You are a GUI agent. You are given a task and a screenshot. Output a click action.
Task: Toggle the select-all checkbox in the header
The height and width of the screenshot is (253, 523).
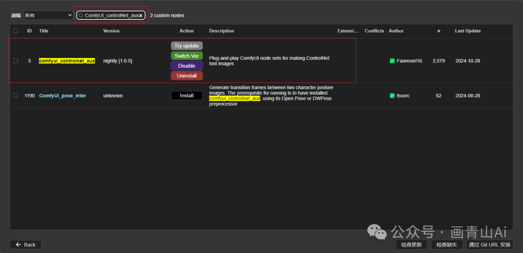click(x=15, y=31)
